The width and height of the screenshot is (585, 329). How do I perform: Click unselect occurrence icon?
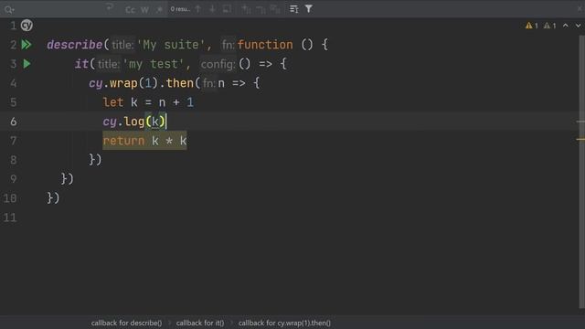coord(261,9)
